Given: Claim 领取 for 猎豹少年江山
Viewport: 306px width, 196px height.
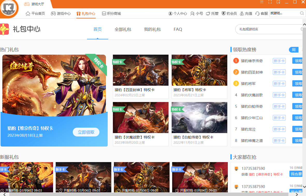Looking at the screenshot, I should point(298,118).
